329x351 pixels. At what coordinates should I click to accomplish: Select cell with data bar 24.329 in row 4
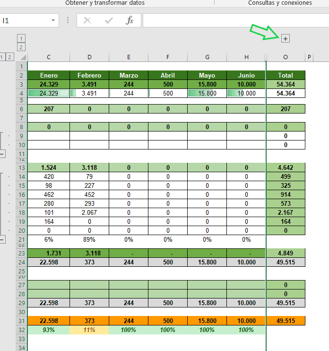[49, 93]
